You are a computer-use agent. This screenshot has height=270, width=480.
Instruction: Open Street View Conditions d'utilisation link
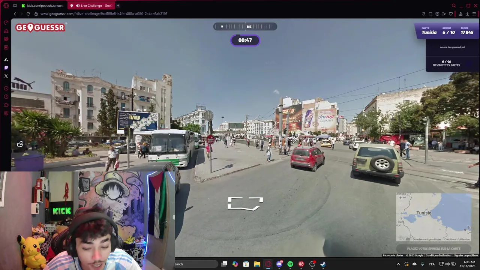coord(438,255)
